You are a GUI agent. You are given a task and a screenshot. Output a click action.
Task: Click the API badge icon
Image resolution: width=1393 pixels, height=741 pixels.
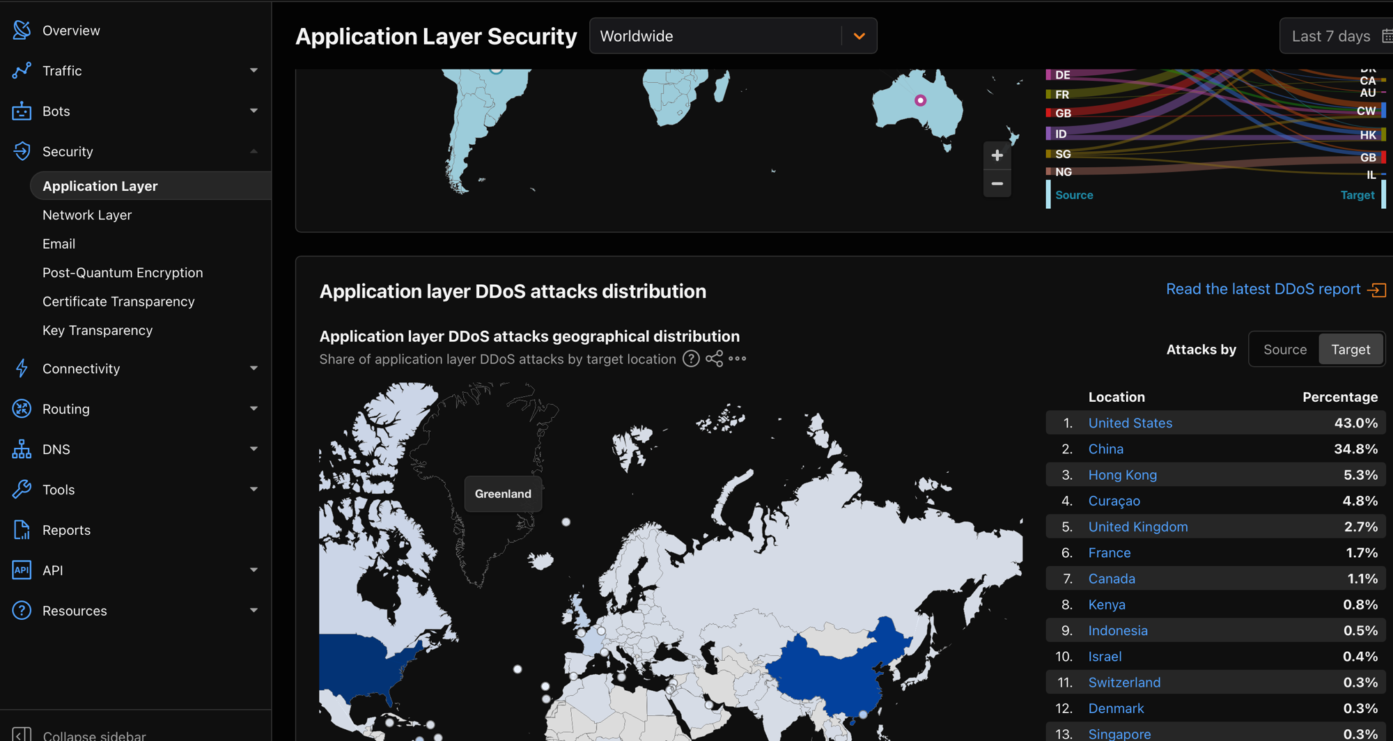pos(22,570)
